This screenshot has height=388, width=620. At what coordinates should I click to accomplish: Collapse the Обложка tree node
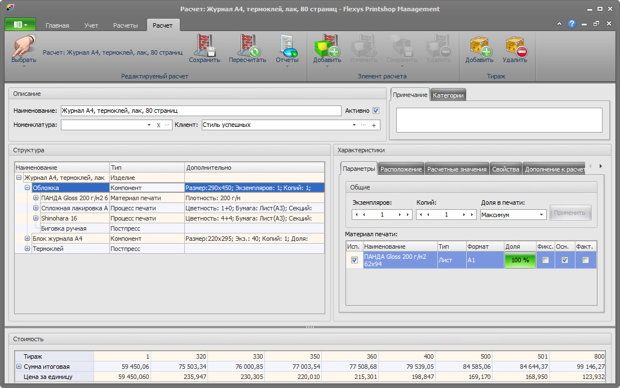(27, 188)
